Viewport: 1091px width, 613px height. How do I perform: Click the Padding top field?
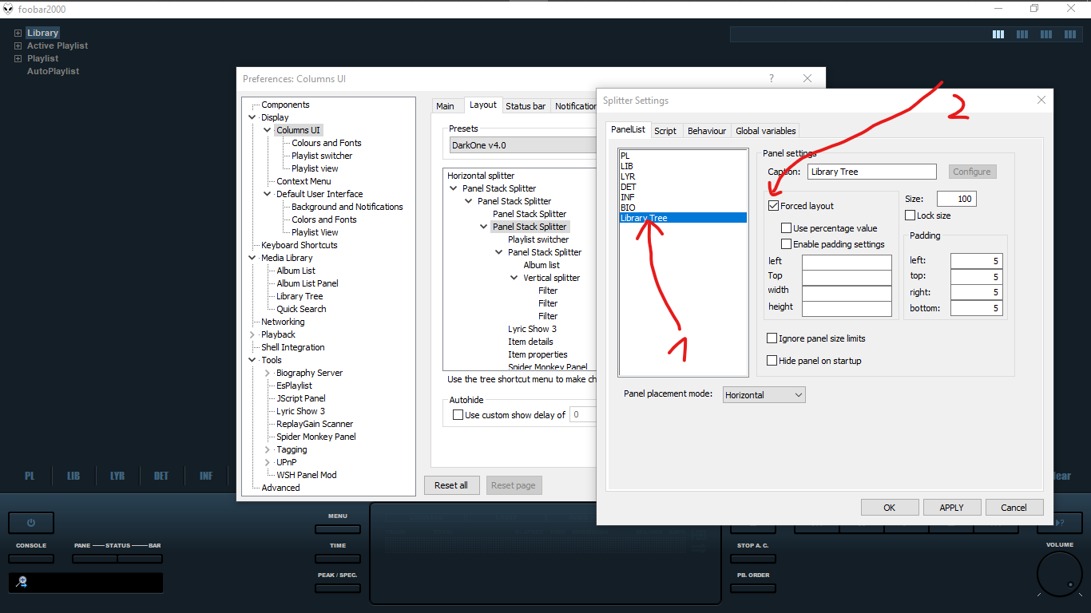tap(976, 277)
